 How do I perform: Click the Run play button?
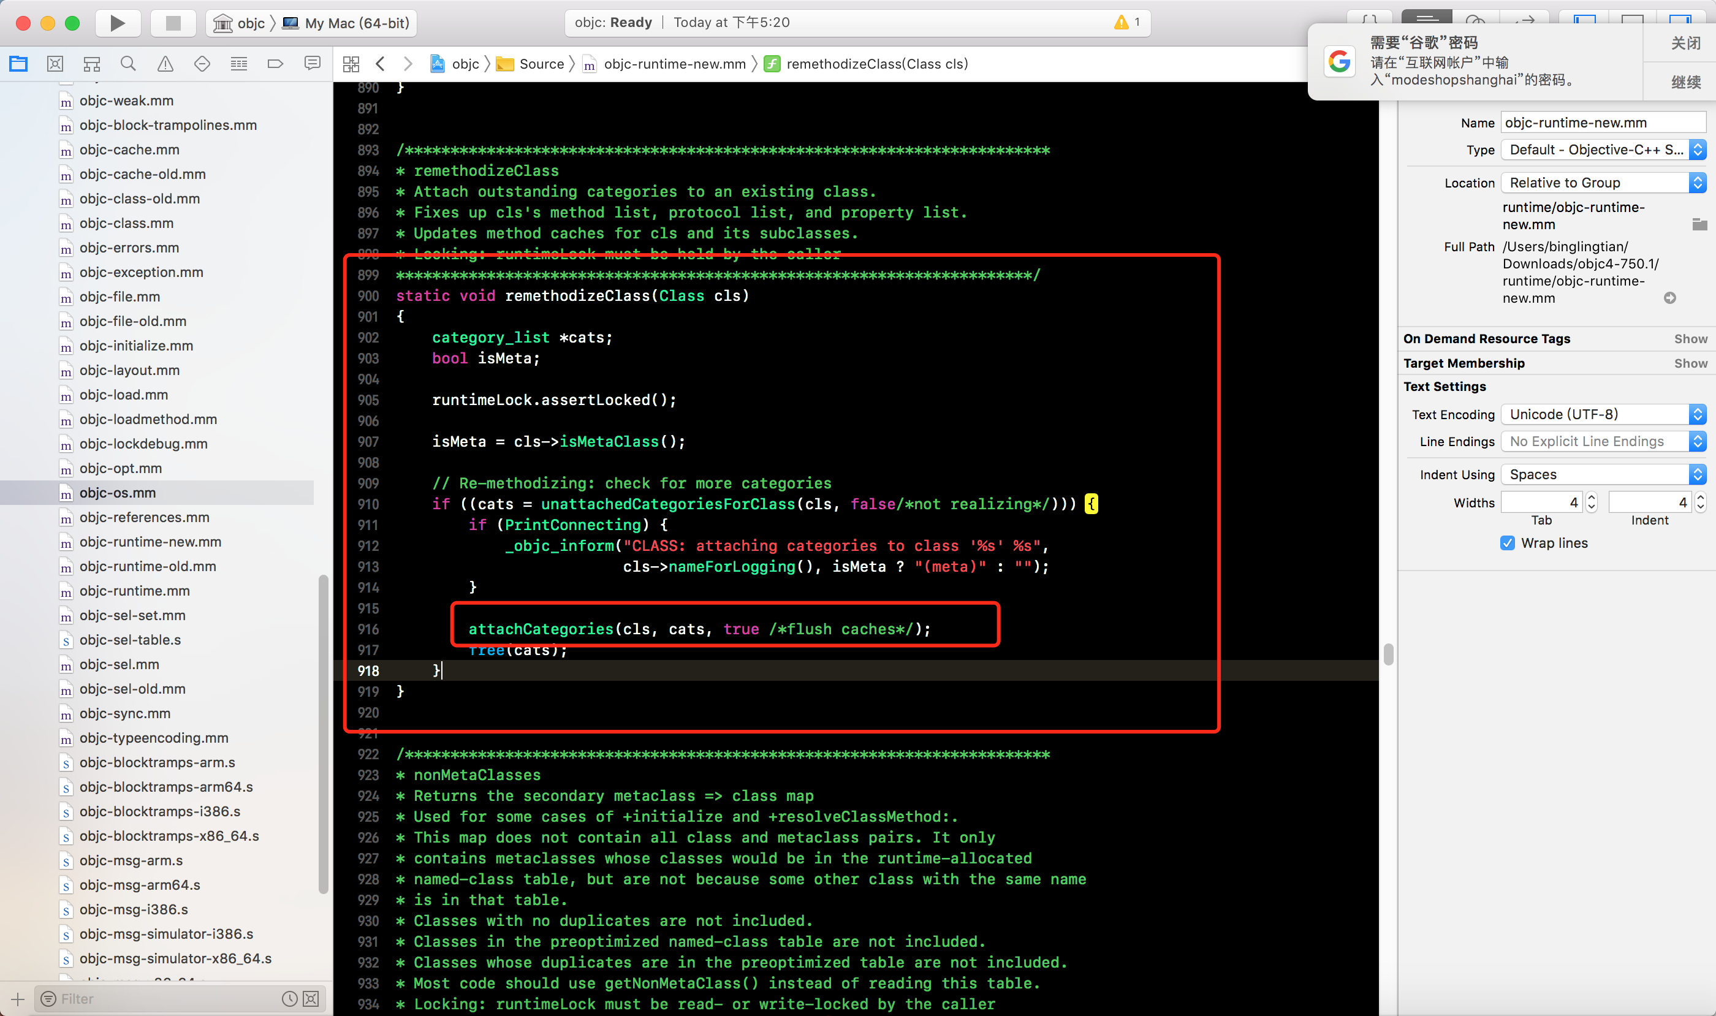pos(117,23)
